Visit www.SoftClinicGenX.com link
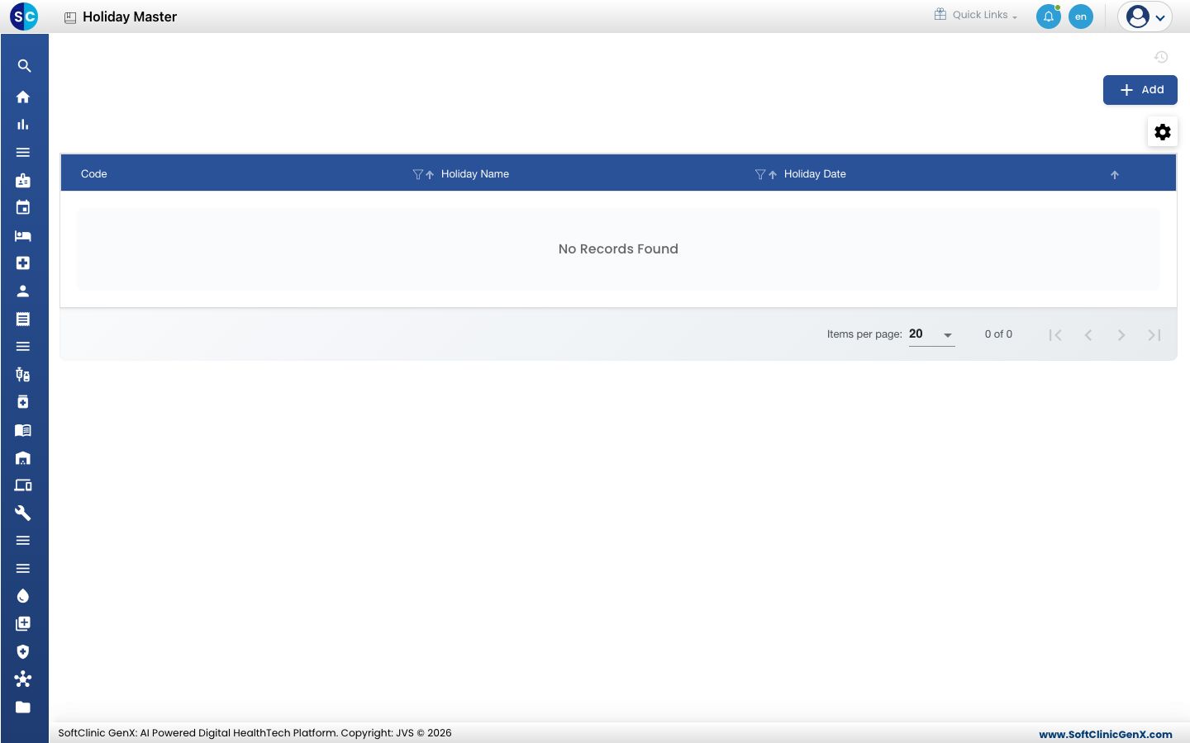 (1106, 734)
